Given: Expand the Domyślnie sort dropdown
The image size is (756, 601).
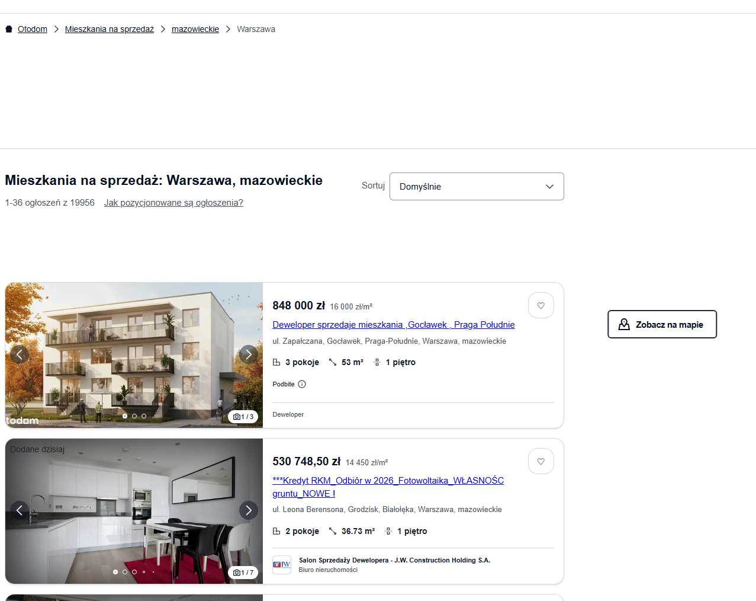Looking at the screenshot, I should click(x=477, y=186).
